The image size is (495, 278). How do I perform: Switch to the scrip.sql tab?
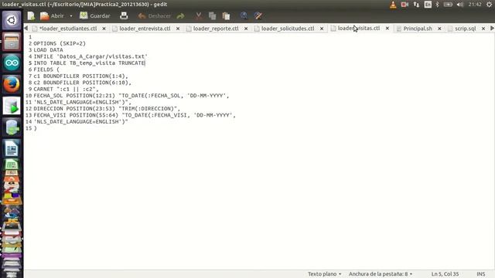(465, 29)
